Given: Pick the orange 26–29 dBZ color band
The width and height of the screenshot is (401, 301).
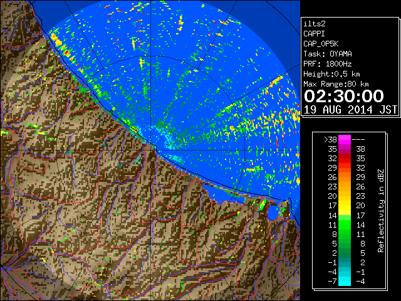Looking at the screenshot, I should click(345, 177).
